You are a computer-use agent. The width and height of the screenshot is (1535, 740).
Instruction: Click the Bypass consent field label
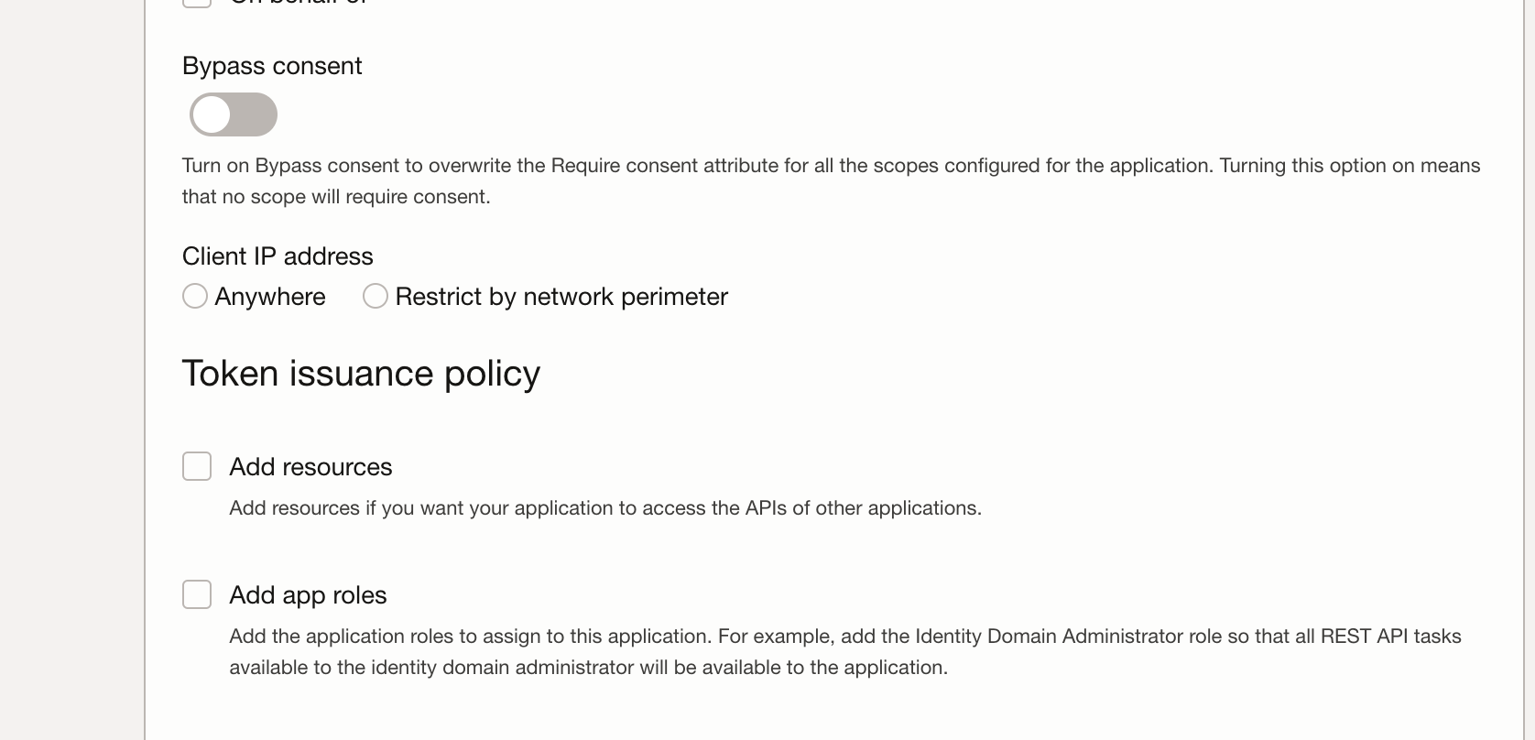[x=272, y=66]
